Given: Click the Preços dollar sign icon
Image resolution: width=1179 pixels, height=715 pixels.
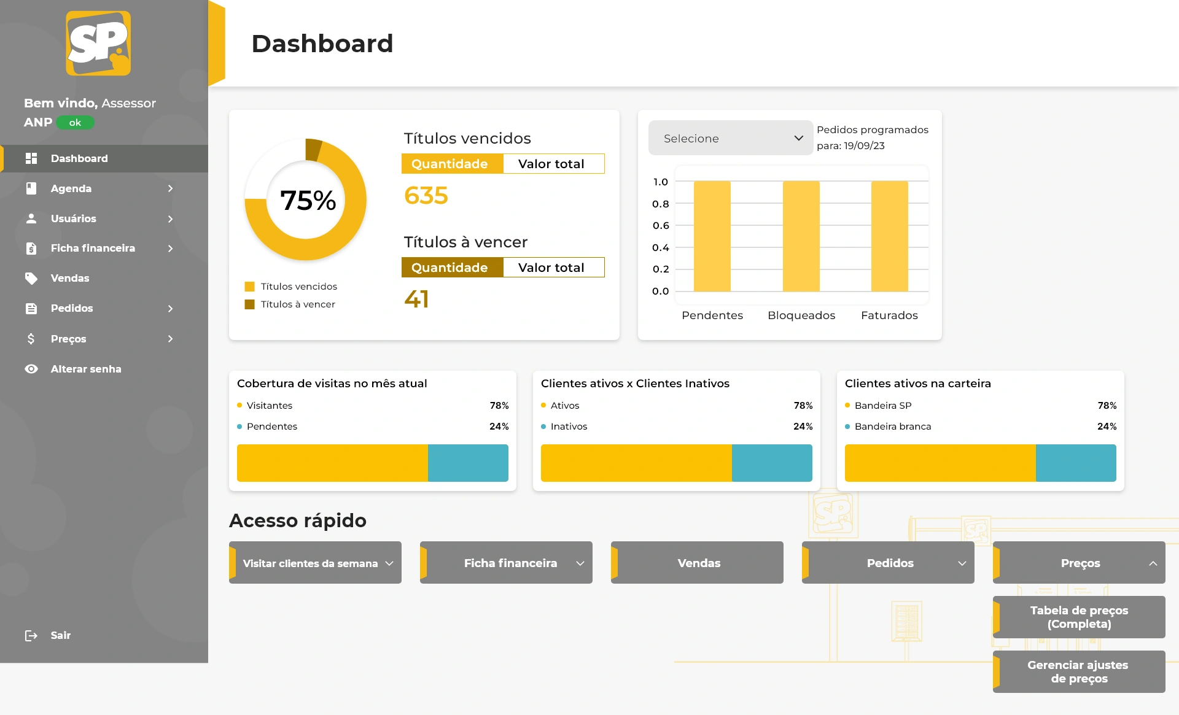Looking at the screenshot, I should (31, 339).
